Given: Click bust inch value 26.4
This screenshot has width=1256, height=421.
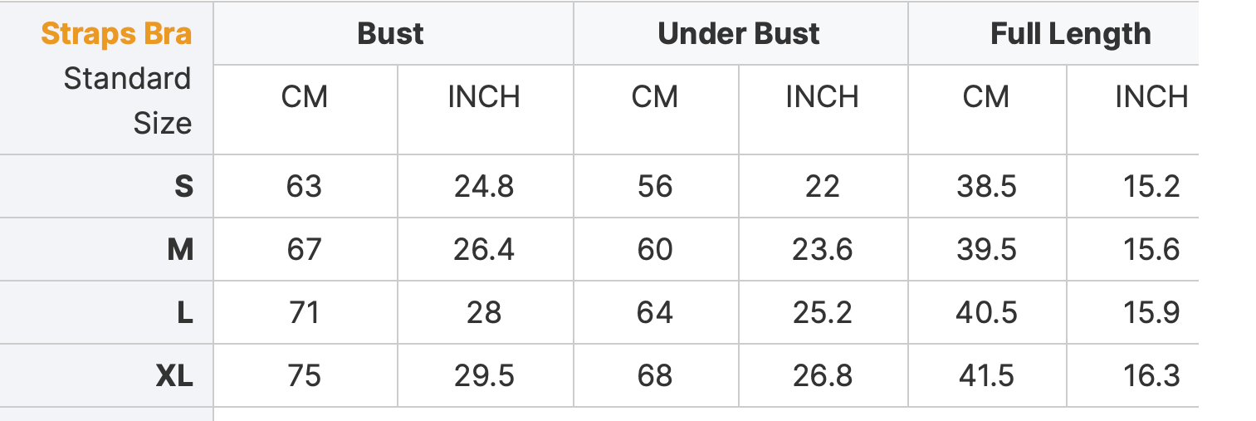Looking at the screenshot, I should click(483, 249).
